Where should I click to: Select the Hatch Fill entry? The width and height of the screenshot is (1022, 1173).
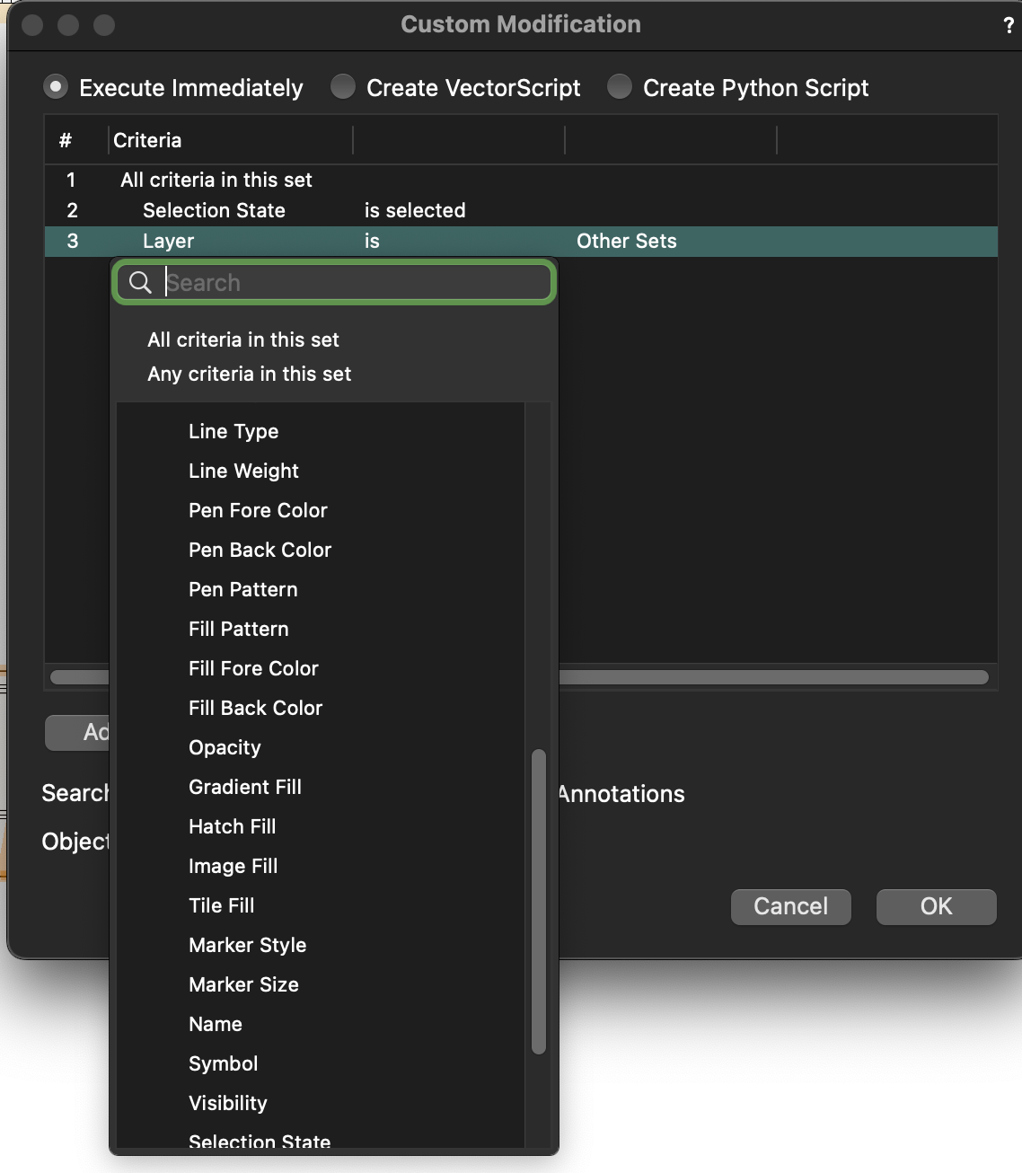pyautogui.click(x=232, y=826)
